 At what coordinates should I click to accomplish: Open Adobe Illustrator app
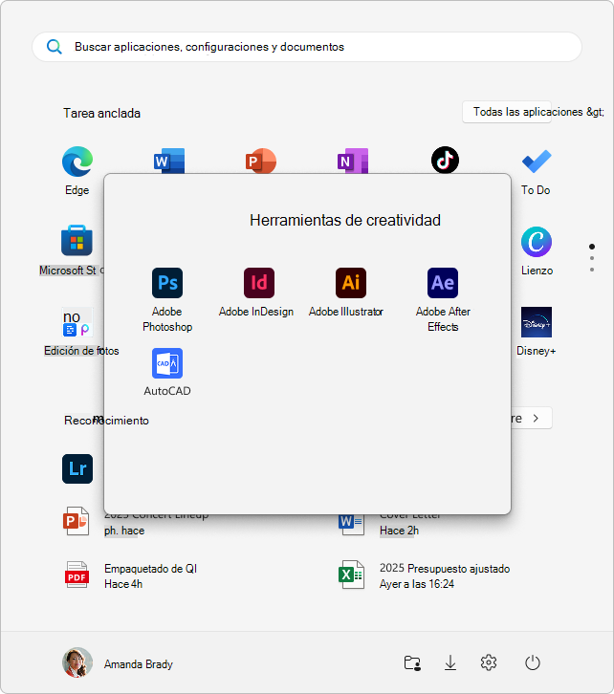coord(346,293)
